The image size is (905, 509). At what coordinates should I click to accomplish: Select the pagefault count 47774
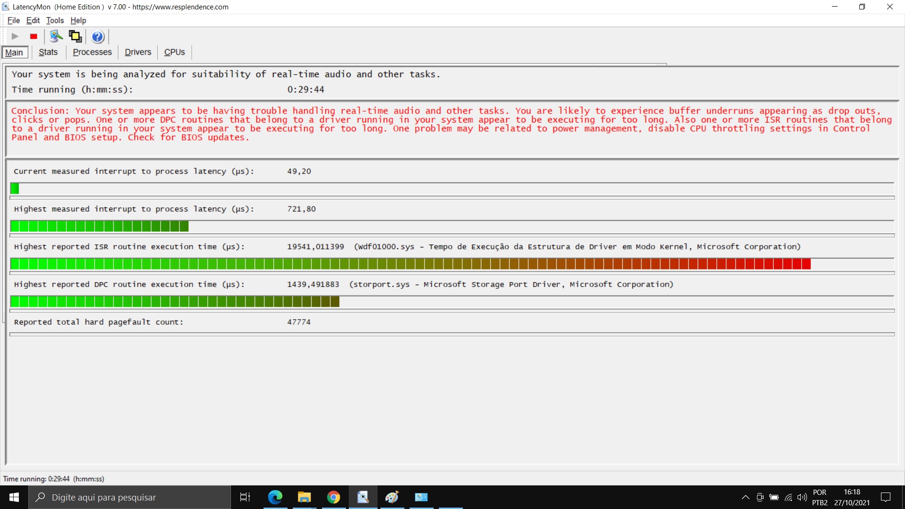click(x=299, y=322)
